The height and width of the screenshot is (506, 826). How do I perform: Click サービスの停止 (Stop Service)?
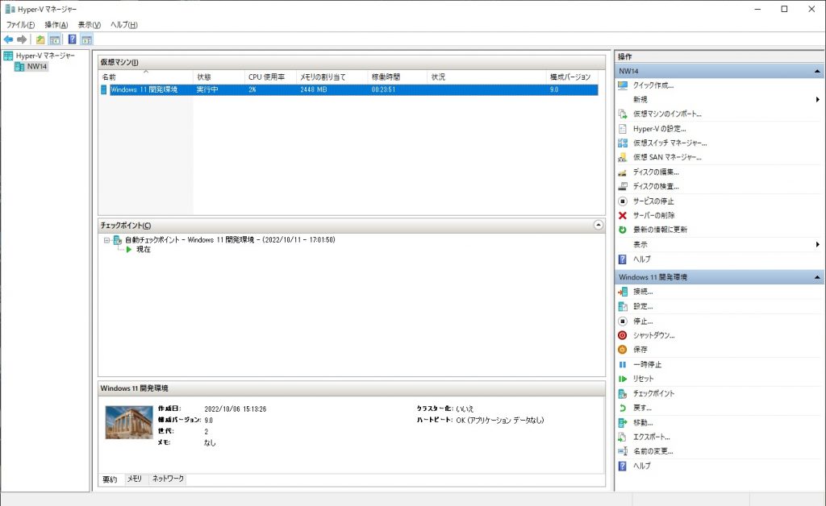[653, 201]
